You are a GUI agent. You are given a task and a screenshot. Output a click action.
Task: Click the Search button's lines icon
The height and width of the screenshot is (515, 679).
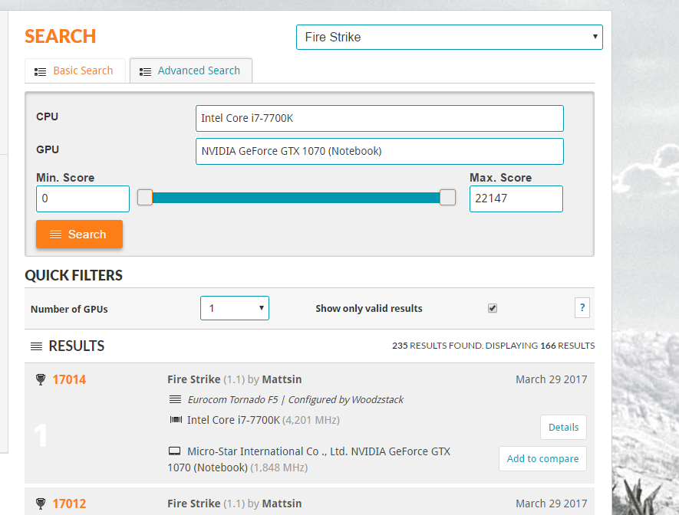click(x=55, y=235)
